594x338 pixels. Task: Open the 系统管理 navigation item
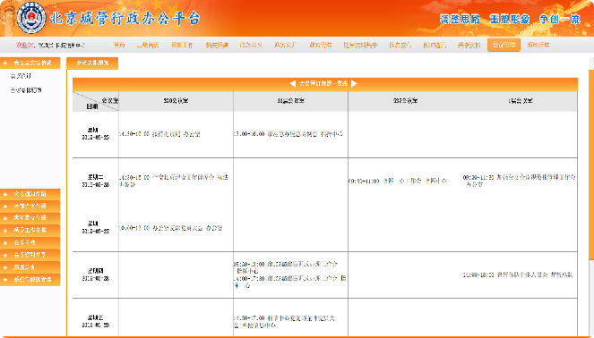tap(538, 45)
